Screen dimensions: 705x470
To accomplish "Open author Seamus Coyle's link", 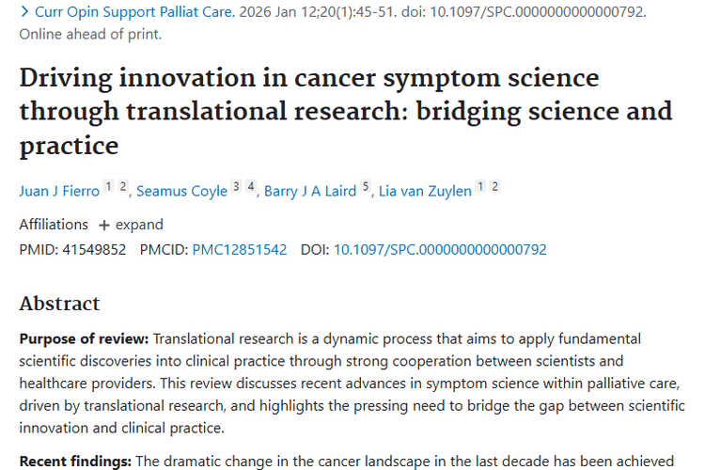I will pos(181,191).
